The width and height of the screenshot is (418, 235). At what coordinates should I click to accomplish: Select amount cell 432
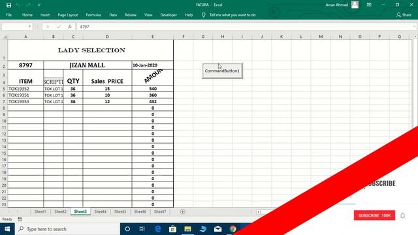pyautogui.click(x=152, y=102)
